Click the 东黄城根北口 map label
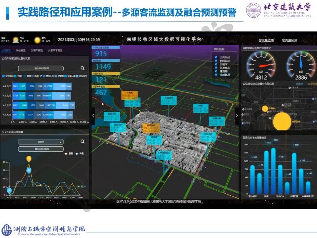The width and height of the screenshot is (317, 238). (163, 156)
